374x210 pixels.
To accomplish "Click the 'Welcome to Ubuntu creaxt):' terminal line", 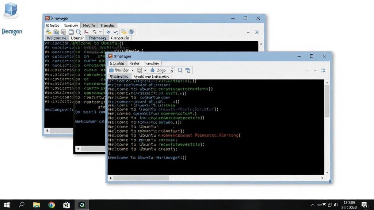I will pos(143,149).
